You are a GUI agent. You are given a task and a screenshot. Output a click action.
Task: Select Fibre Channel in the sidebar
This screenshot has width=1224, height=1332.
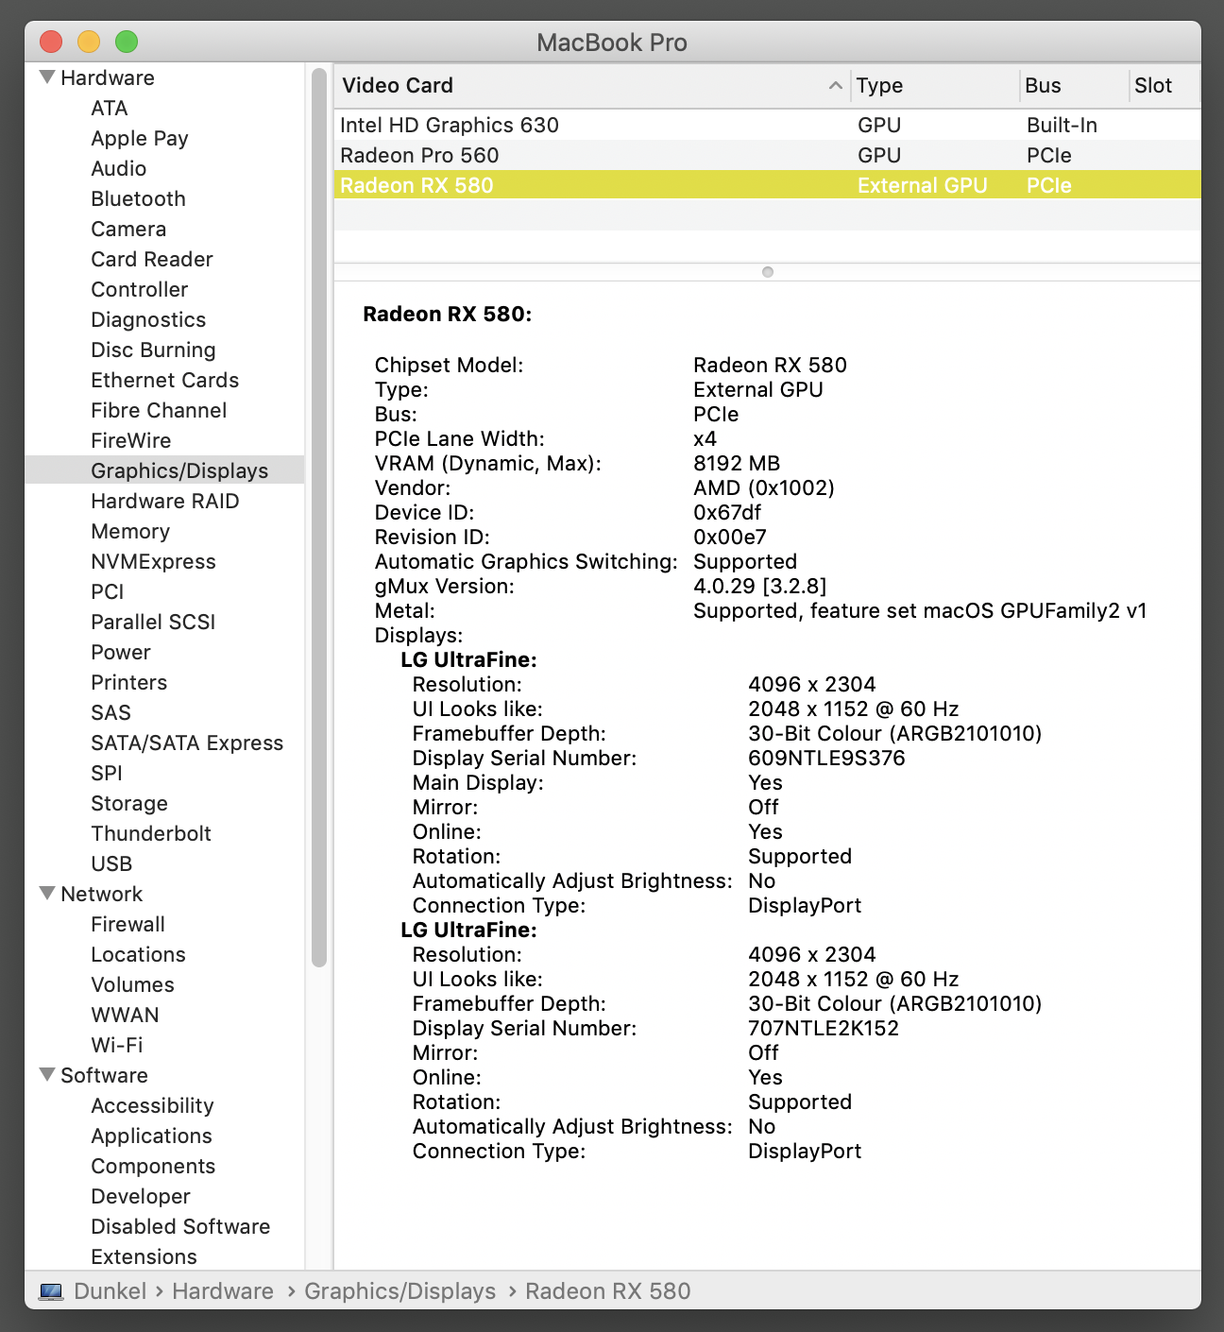[159, 410]
